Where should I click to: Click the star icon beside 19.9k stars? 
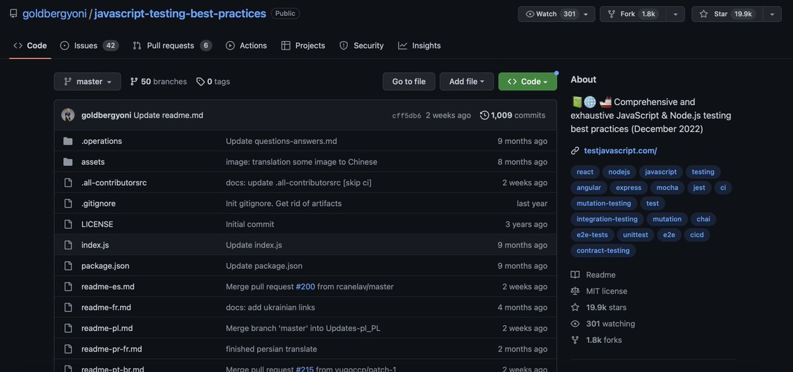pos(575,307)
